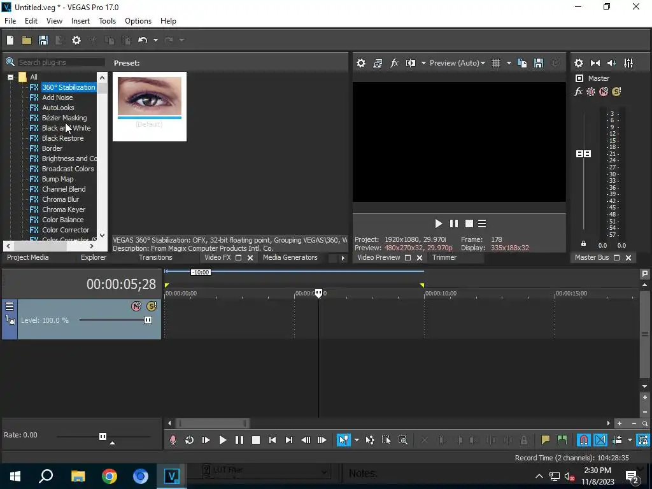The width and height of the screenshot is (652, 489).
Task: Adjust the Master volume fader handle
Action: click(x=583, y=154)
